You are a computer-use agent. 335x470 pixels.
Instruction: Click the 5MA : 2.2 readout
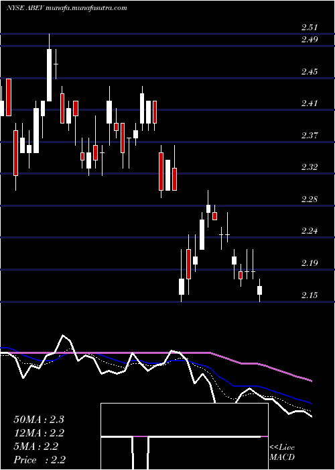click(x=36, y=446)
